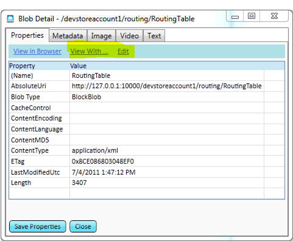Close the Blob Detail window with X

[x=274, y=16]
